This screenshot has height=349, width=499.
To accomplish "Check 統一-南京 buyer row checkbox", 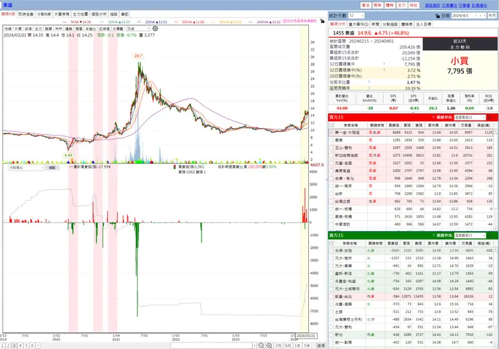I will click(331, 186).
